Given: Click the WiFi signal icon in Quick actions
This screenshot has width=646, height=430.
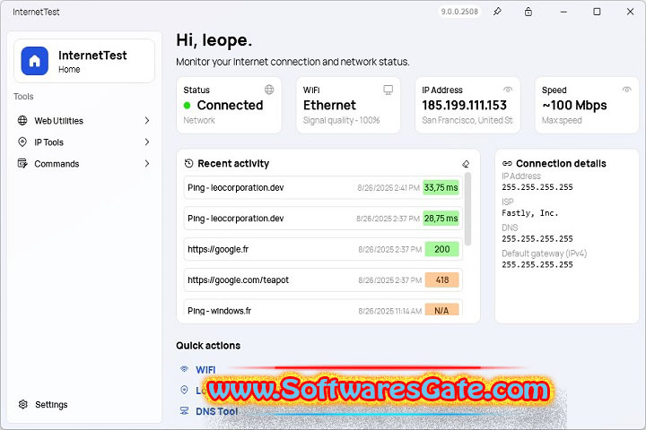Looking at the screenshot, I should point(184,369).
